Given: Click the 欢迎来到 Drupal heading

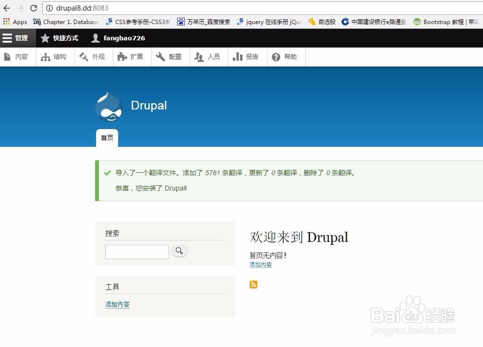Looking at the screenshot, I should tap(299, 237).
